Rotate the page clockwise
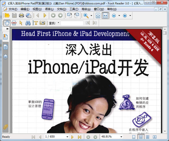The height and width of the screenshot is (141, 169). pos(70,15)
